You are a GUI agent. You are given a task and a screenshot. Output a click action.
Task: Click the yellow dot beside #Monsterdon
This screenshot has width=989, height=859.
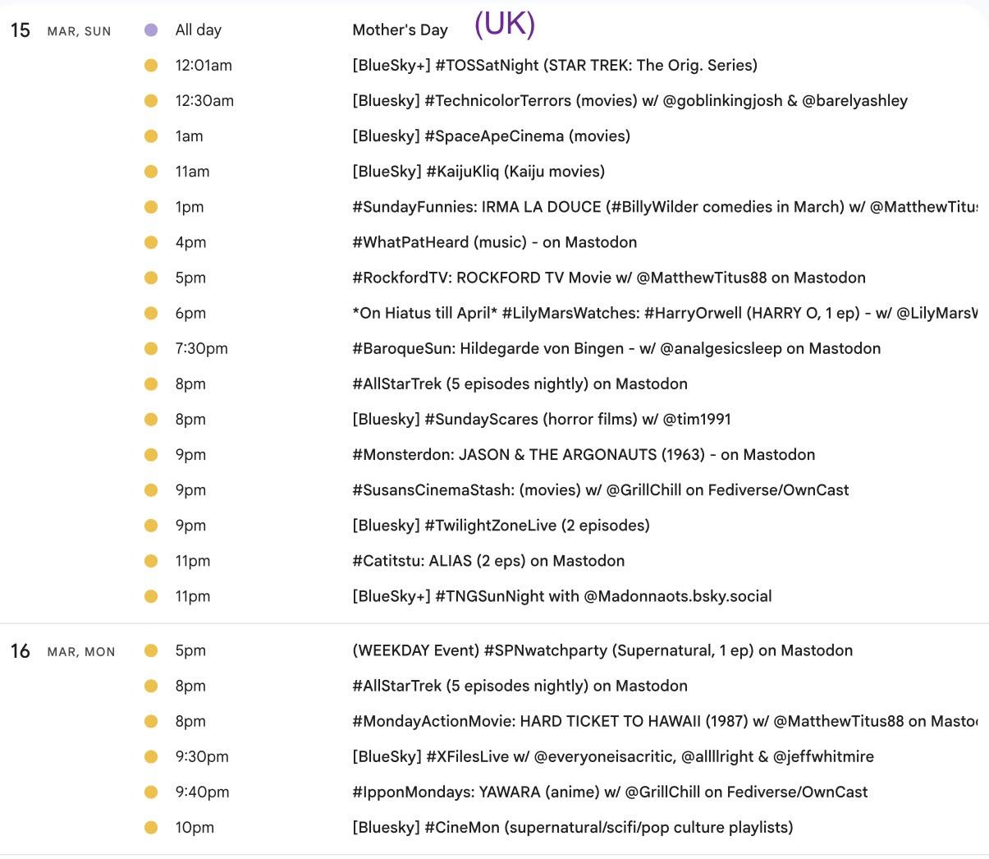click(x=151, y=454)
